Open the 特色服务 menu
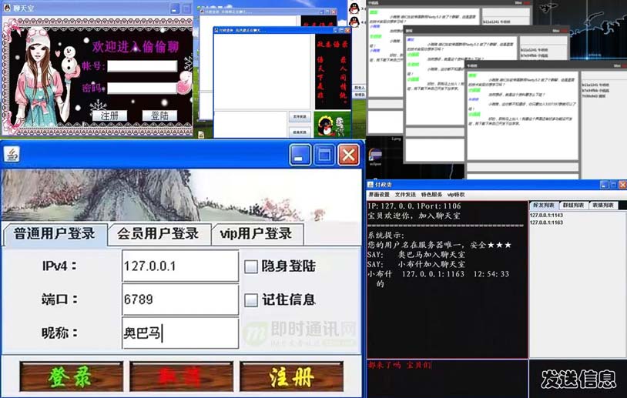The width and height of the screenshot is (627, 398). tap(431, 195)
